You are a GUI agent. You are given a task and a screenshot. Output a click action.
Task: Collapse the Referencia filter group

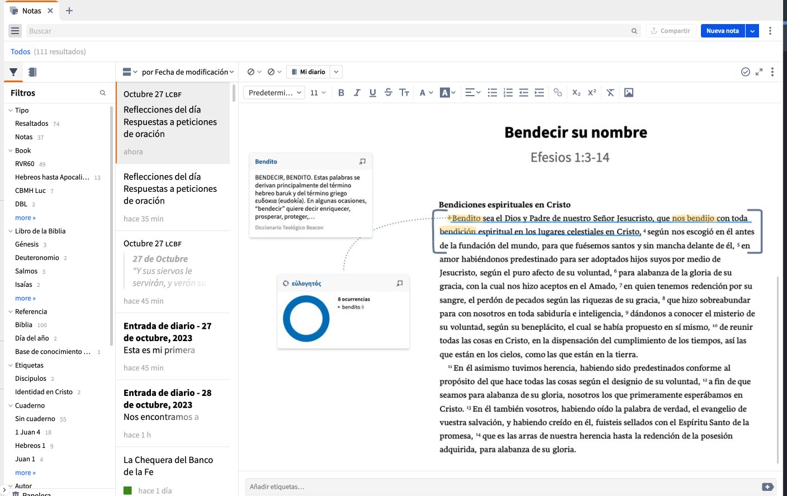[11, 311]
